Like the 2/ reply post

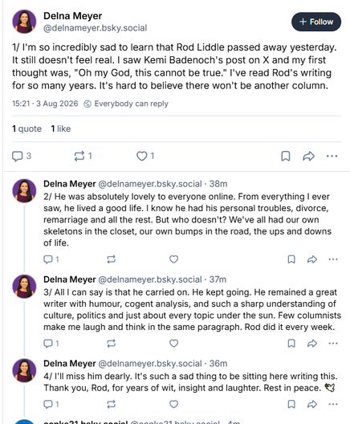coord(173,259)
